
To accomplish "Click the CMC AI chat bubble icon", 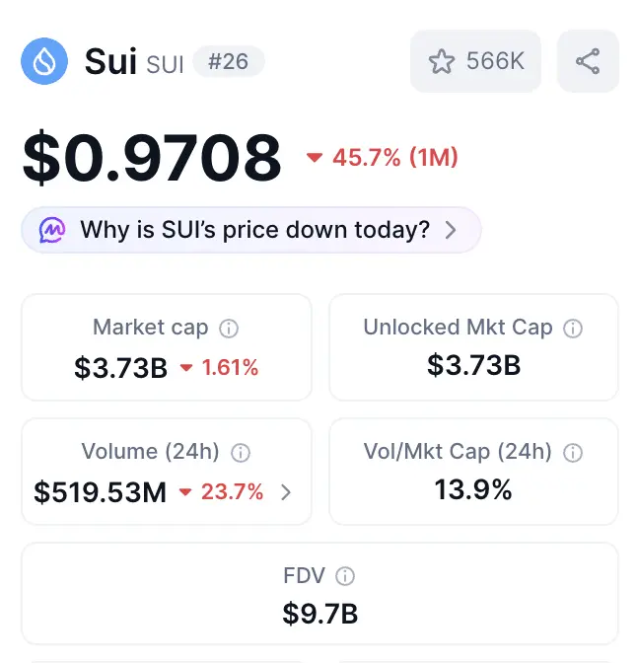I will pyautogui.click(x=52, y=230).
